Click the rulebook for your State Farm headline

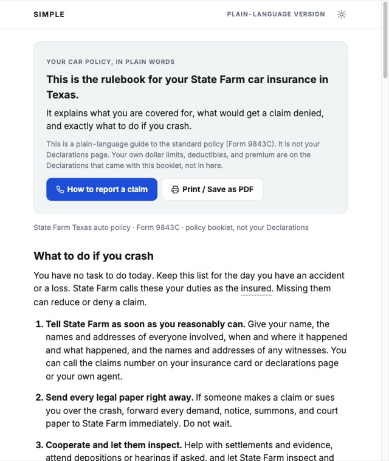click(x=187, y=87)
